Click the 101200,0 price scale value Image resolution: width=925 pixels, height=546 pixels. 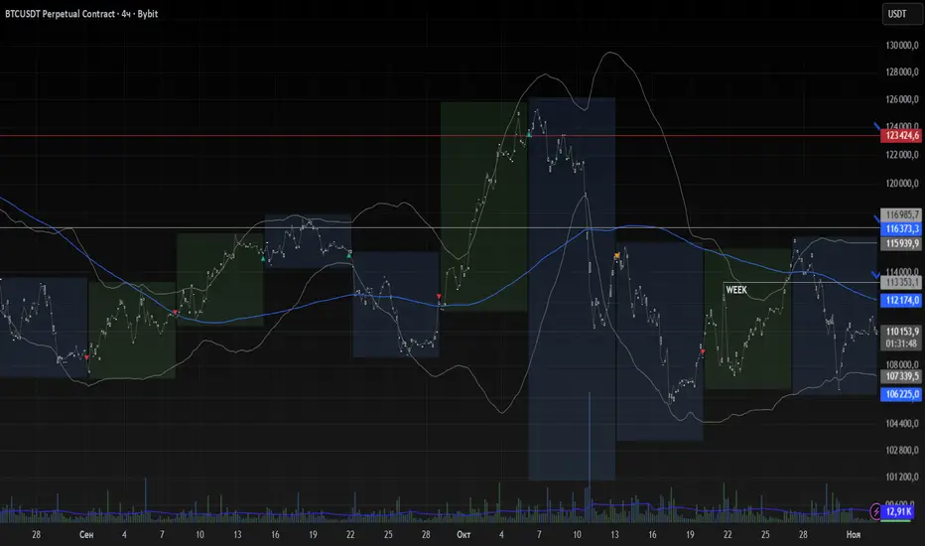point(902,477)
